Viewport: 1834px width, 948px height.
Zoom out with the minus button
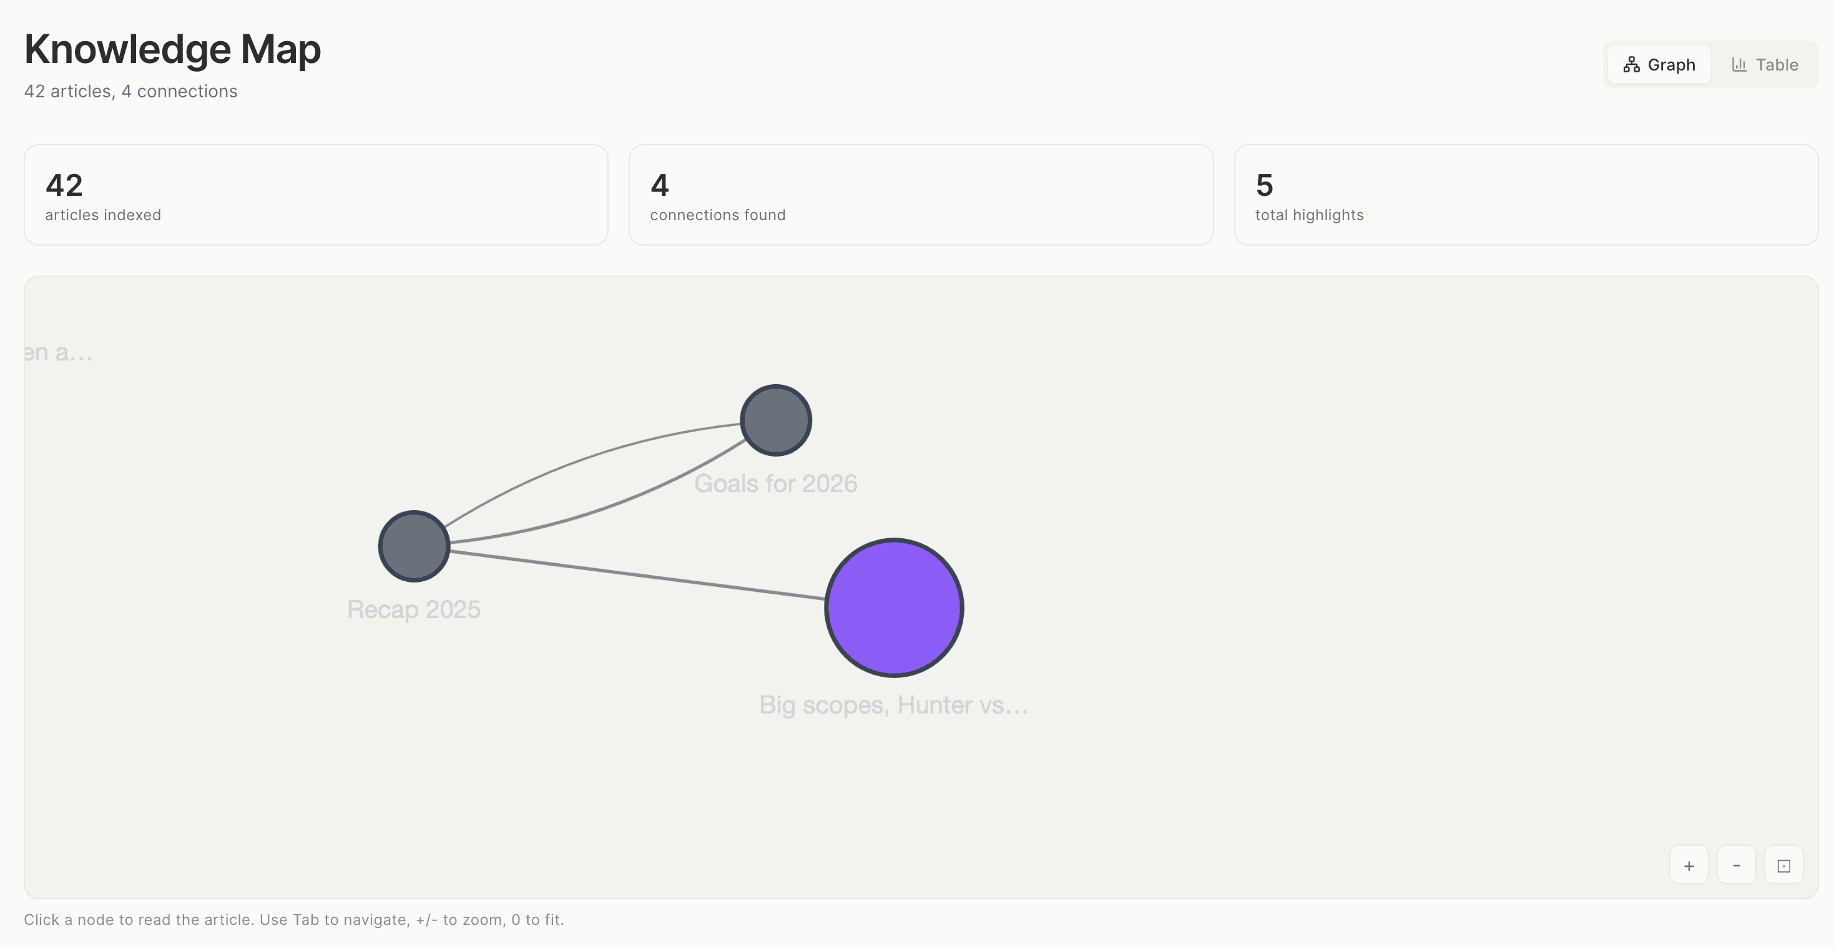[x=1737, y=866]
